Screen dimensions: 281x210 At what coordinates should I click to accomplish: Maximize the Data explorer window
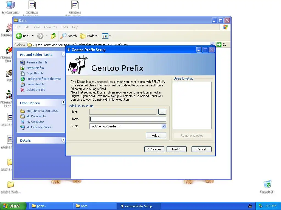tap(221, 21)
